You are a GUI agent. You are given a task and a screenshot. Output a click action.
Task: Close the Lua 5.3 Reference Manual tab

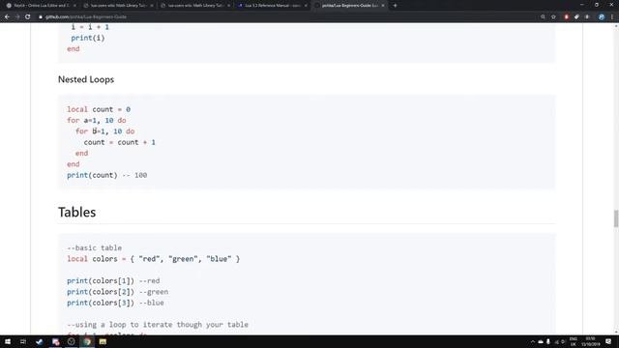pos(306,6)
